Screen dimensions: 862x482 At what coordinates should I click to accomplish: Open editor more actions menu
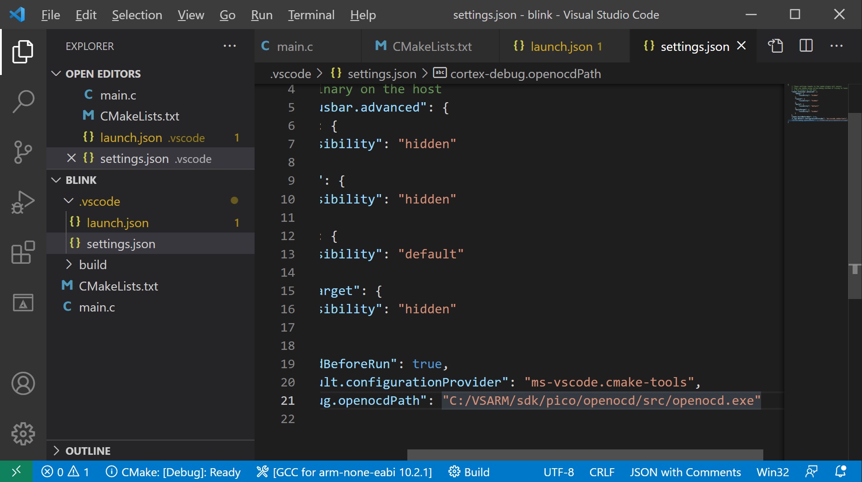tap(836, 46)
